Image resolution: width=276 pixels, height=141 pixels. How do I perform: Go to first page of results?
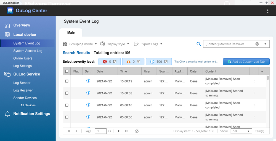pos(68,131)
